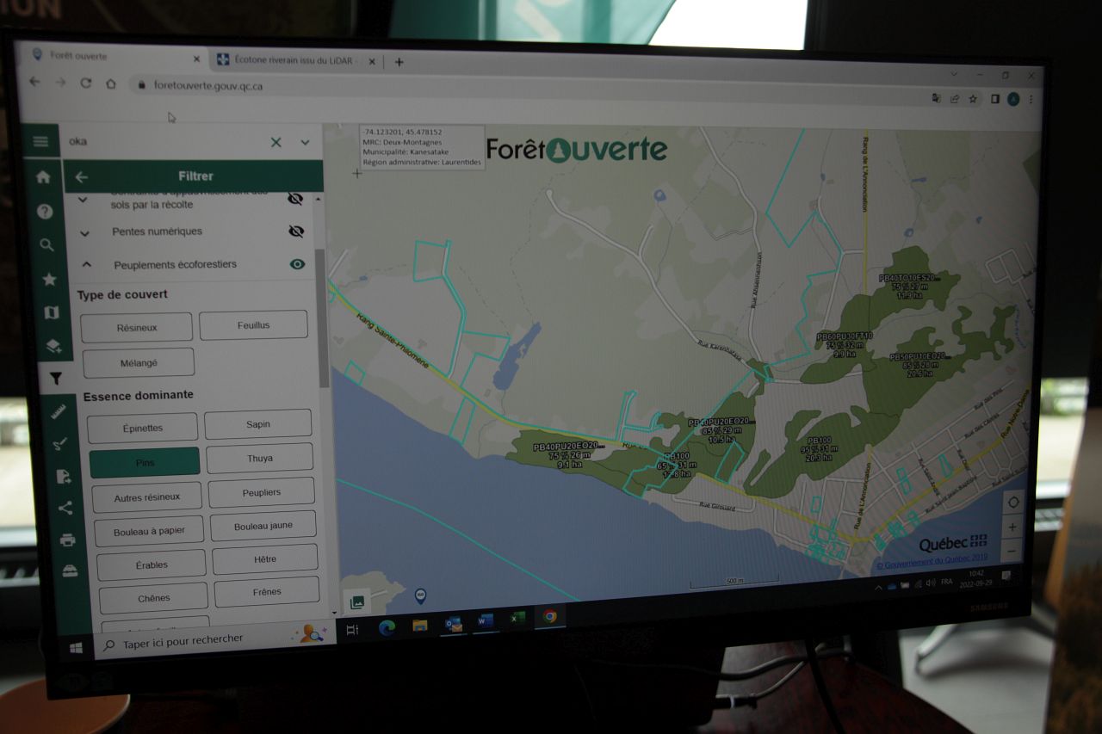Select the Bouleau jaune button
The height and width of the screenshot is (734, 1102).
click(263, 526)
